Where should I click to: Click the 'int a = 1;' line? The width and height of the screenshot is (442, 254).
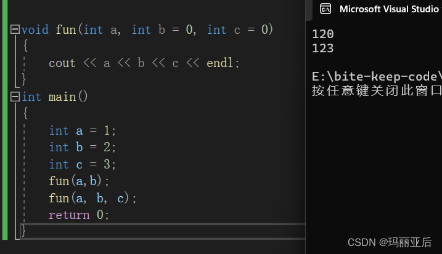83,131
